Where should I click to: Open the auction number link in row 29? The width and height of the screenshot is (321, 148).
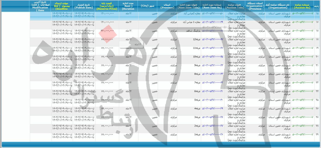coord(303,134)
